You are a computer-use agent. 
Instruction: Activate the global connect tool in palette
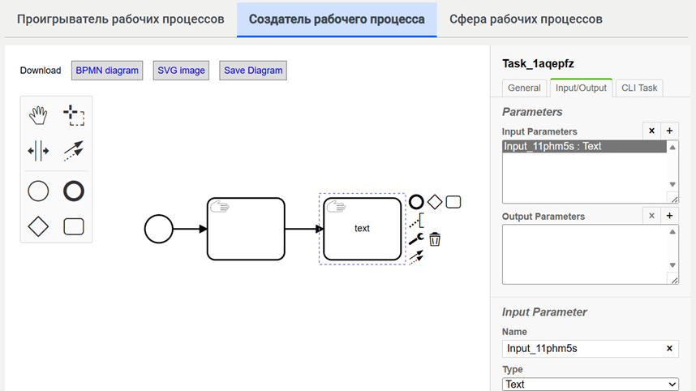pos(74,151)
